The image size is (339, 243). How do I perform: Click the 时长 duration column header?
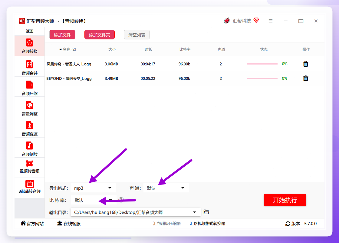point(148,49)
